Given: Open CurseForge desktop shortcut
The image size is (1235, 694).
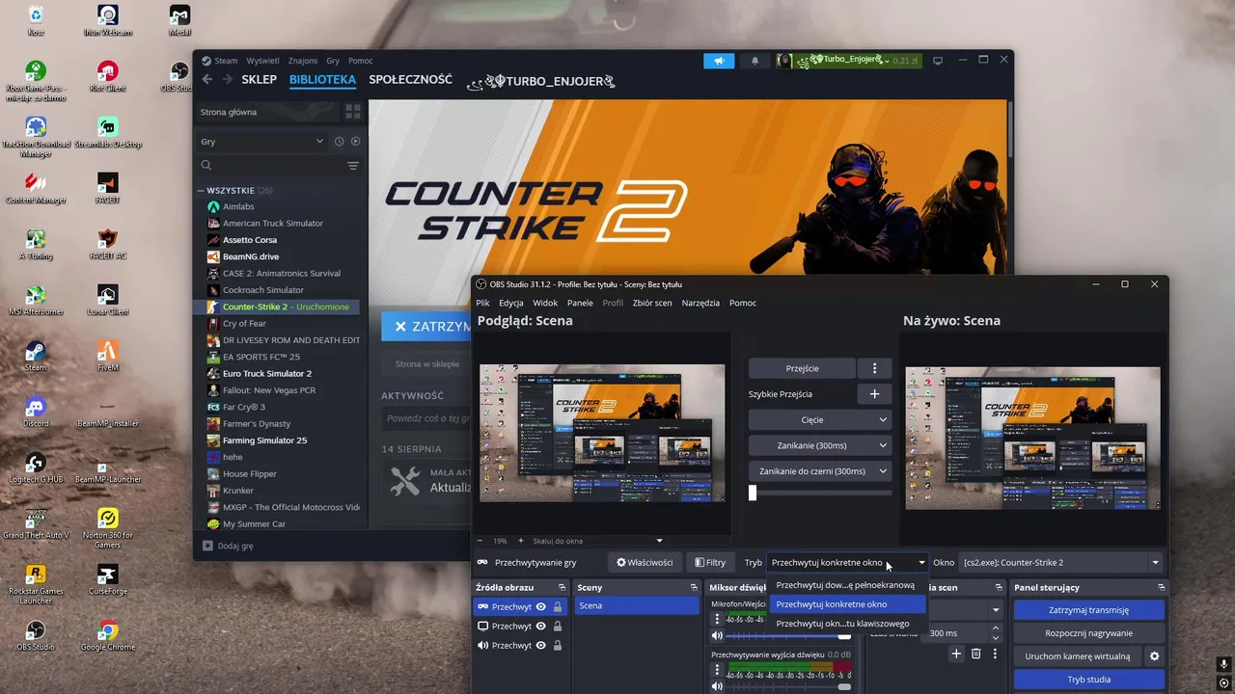Looking at the screenshot, I should 108,579.
